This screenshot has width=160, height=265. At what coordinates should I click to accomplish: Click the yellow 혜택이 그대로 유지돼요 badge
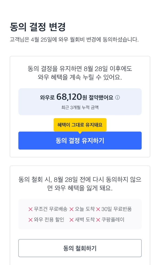[x=80, y=125]
